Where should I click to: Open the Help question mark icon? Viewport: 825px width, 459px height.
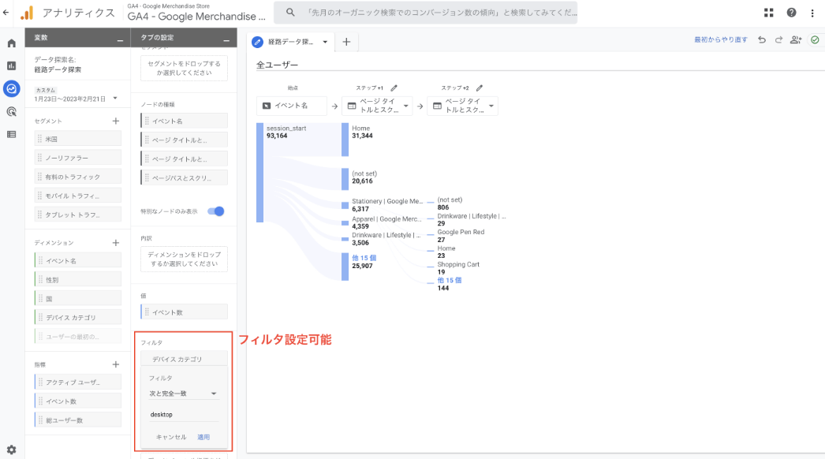[791, 13]
